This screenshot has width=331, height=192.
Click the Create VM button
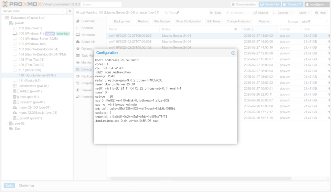pos(270,5)
